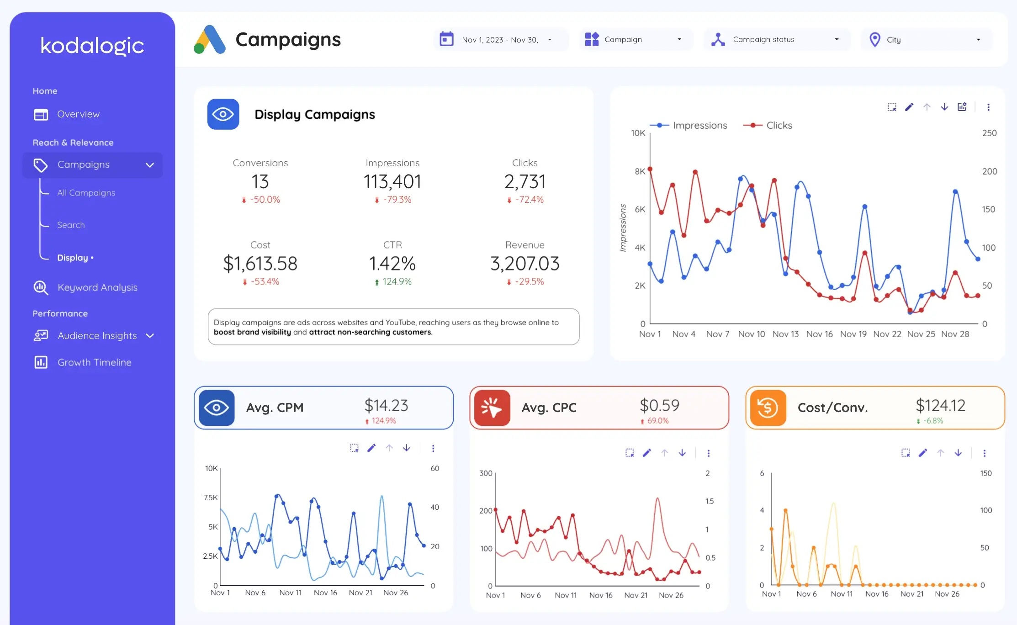The width and height of the screenshot is (1017, 625).
Task: Click the Google Ads logo icon
Action: 210,40
